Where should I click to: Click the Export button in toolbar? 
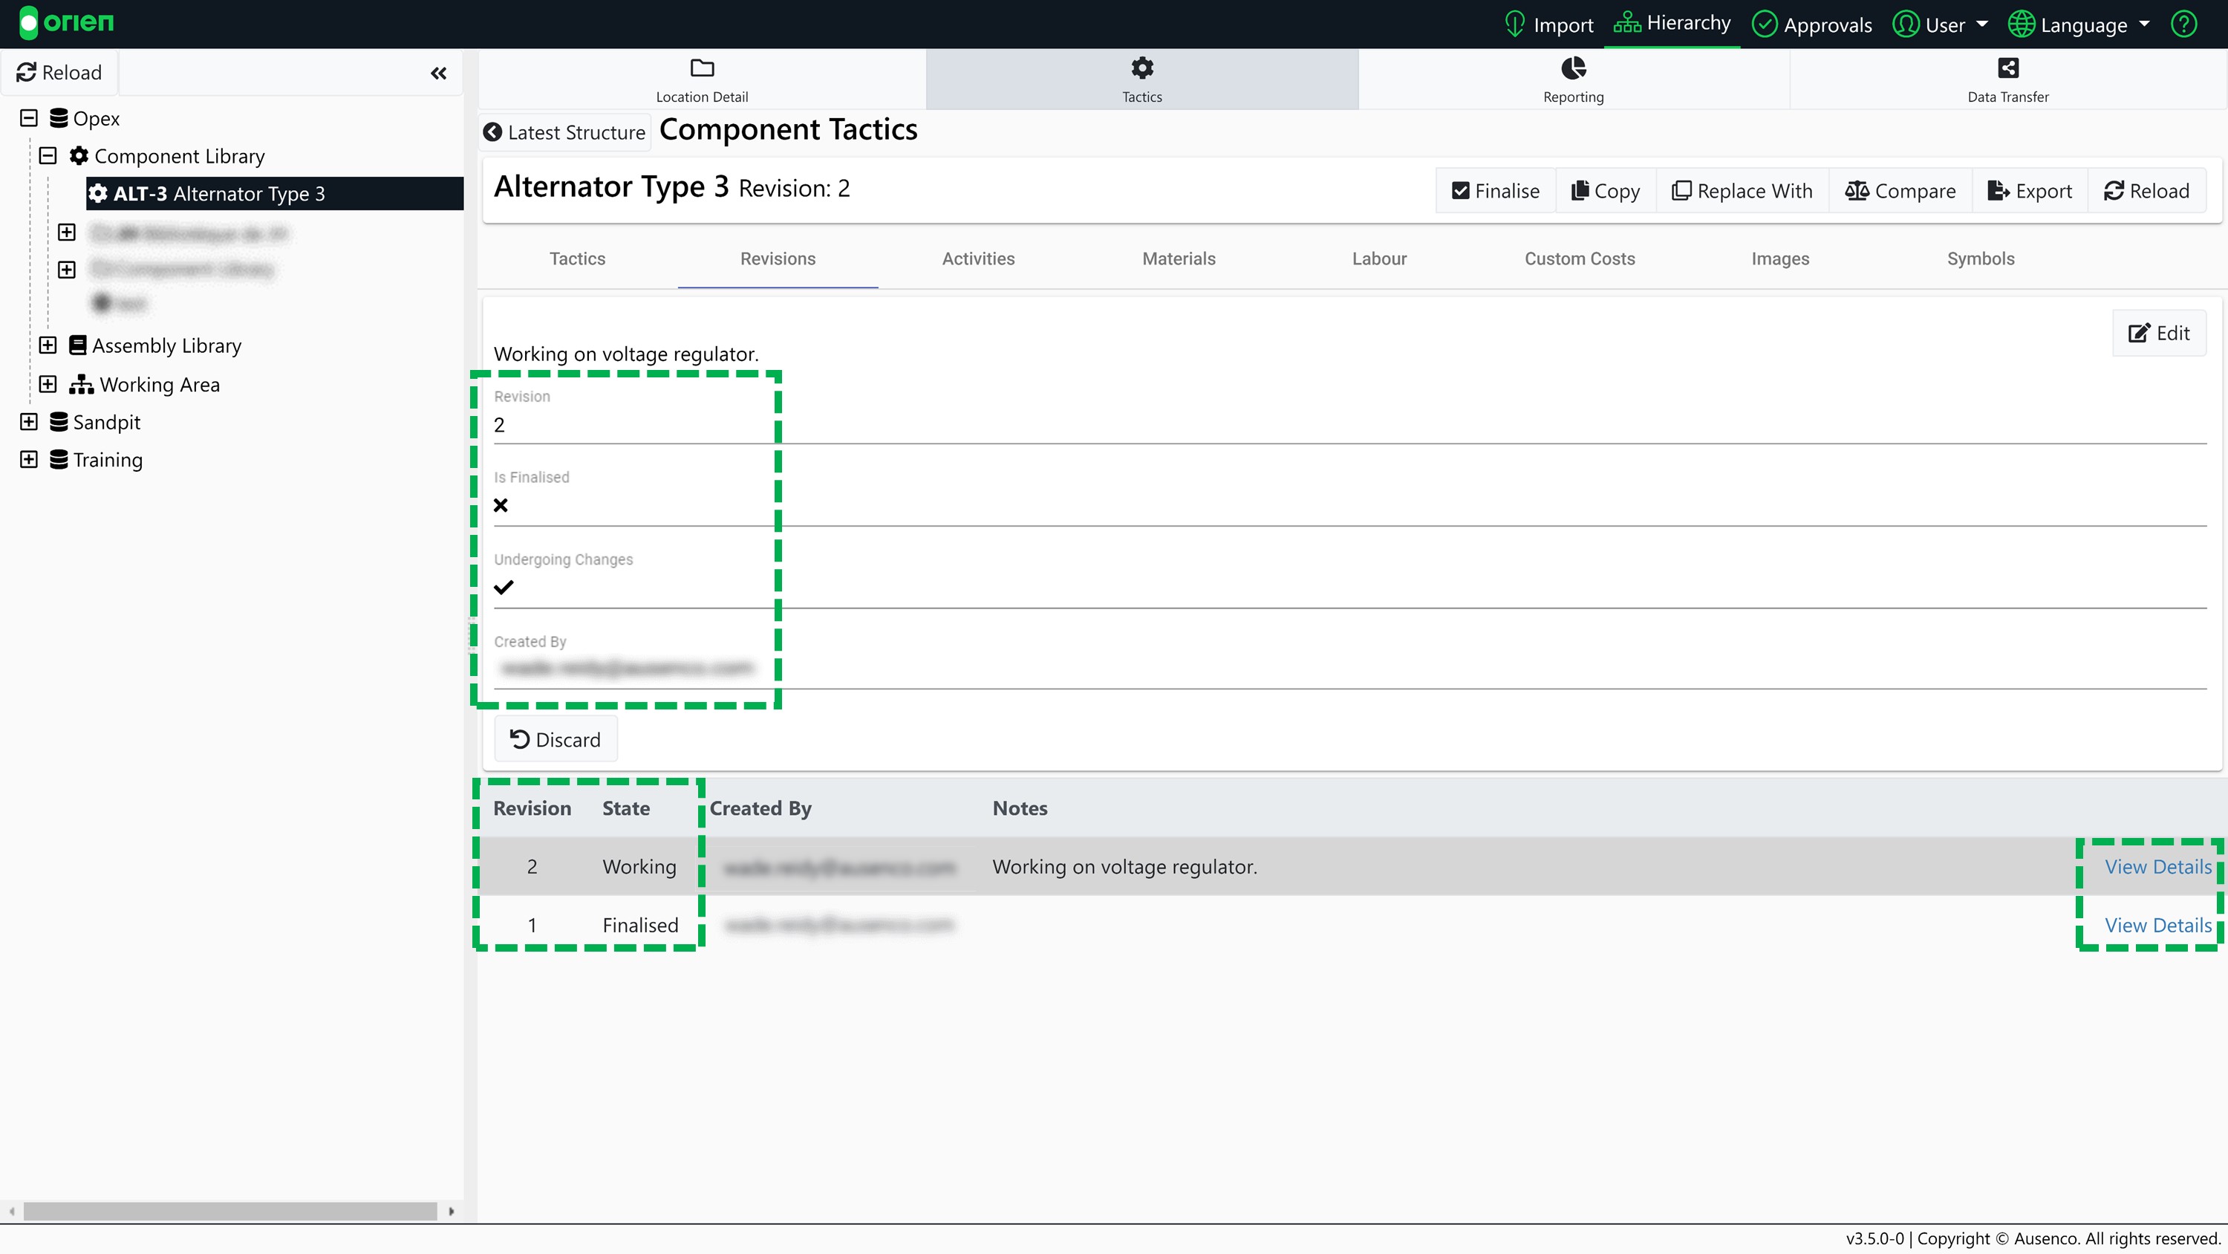click(x=2030, y=190)
